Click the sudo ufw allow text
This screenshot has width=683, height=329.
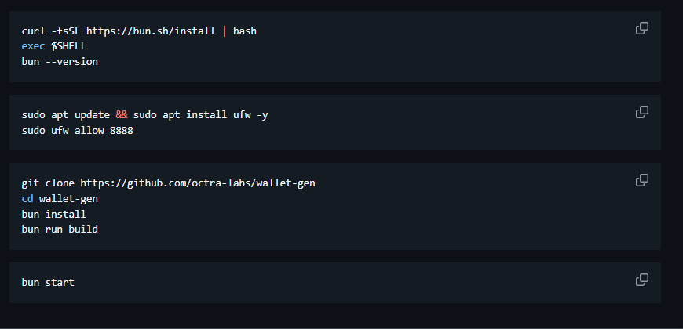[63, 130]
